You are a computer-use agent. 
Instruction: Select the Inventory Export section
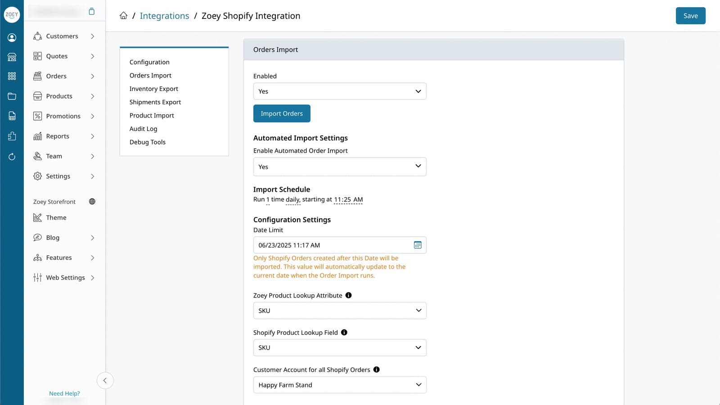153,89
